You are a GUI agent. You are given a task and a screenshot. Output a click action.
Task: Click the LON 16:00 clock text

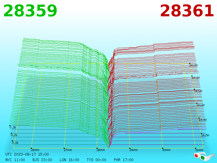[x=69, y=160]
